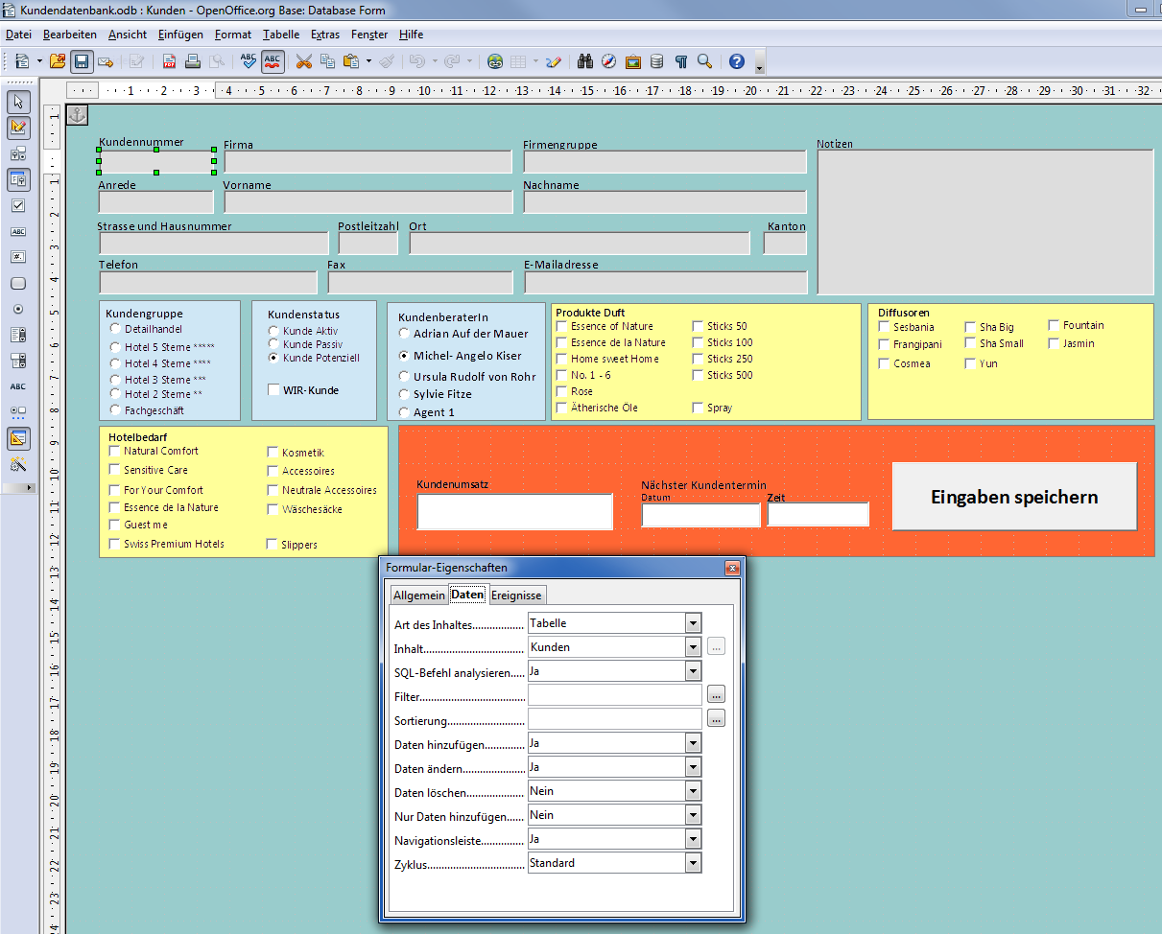
Task: Click the Navigator compass icon
Action: (609, 61)
